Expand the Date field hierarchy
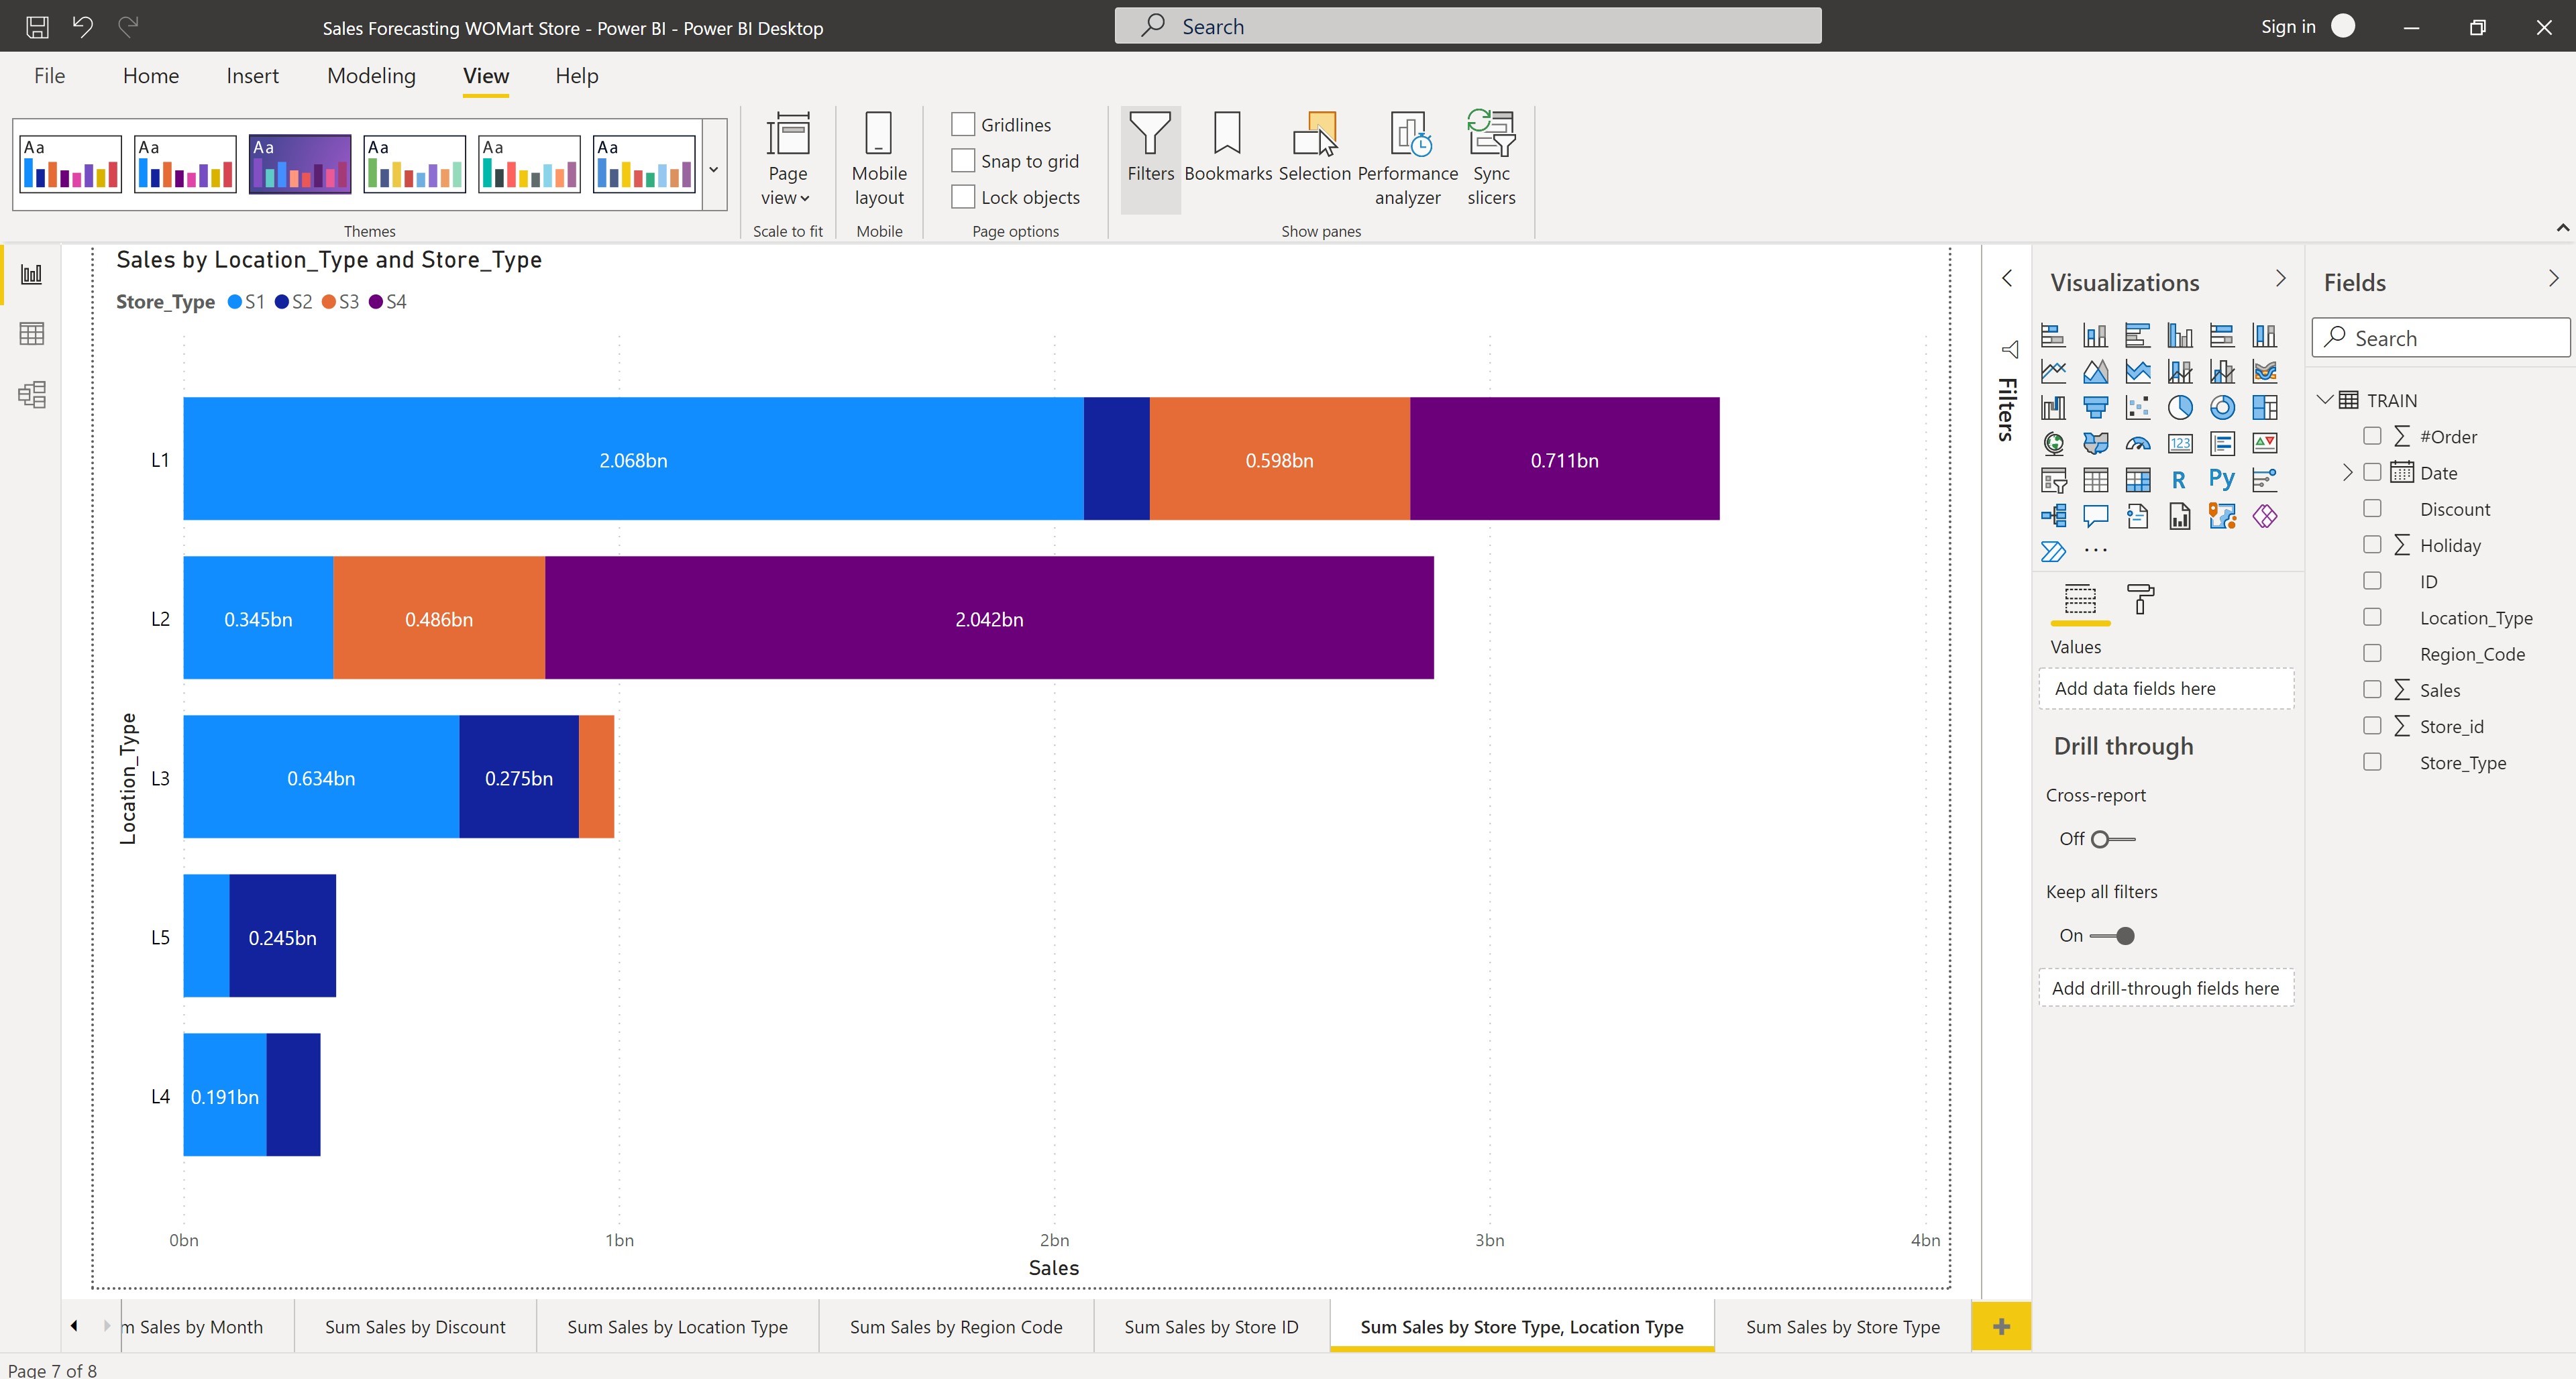The image size is (2576, 1379). click(x=2348, y=472)
